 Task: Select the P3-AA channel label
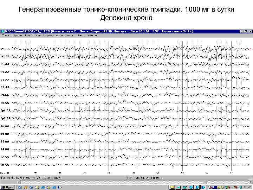pos(5,64)
